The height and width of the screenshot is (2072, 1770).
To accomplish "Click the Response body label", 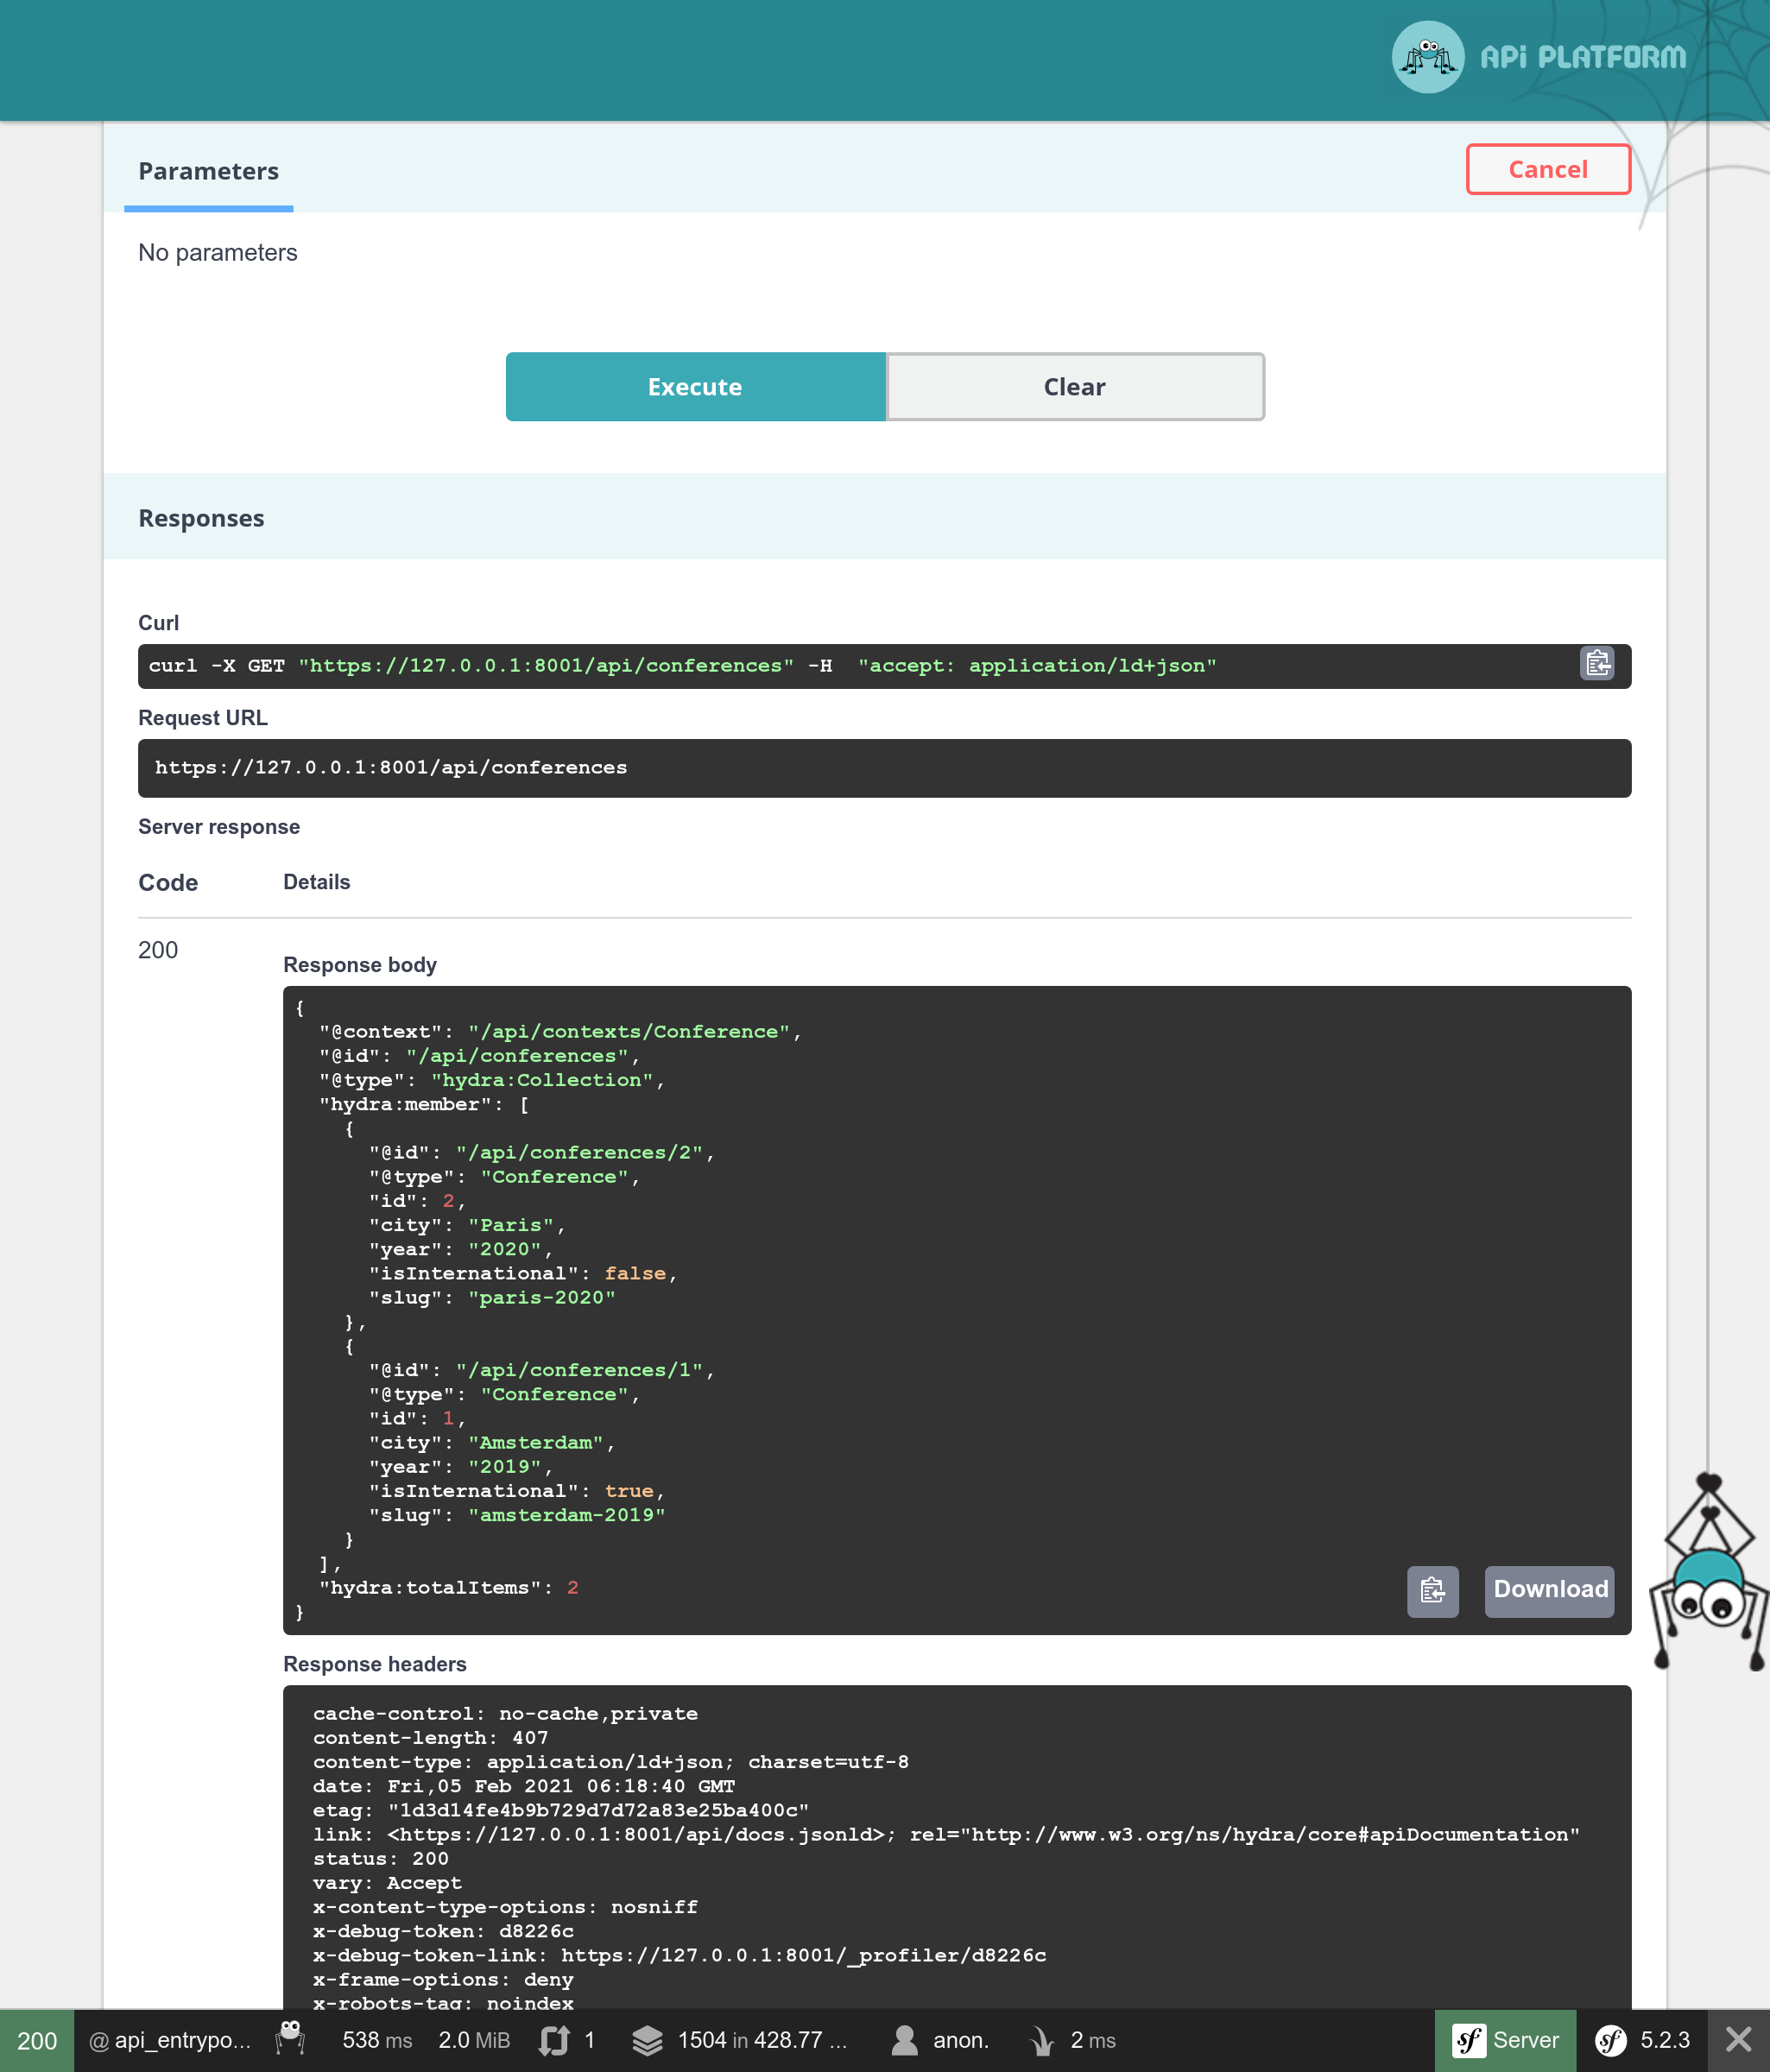I will (x=360, y=965).
